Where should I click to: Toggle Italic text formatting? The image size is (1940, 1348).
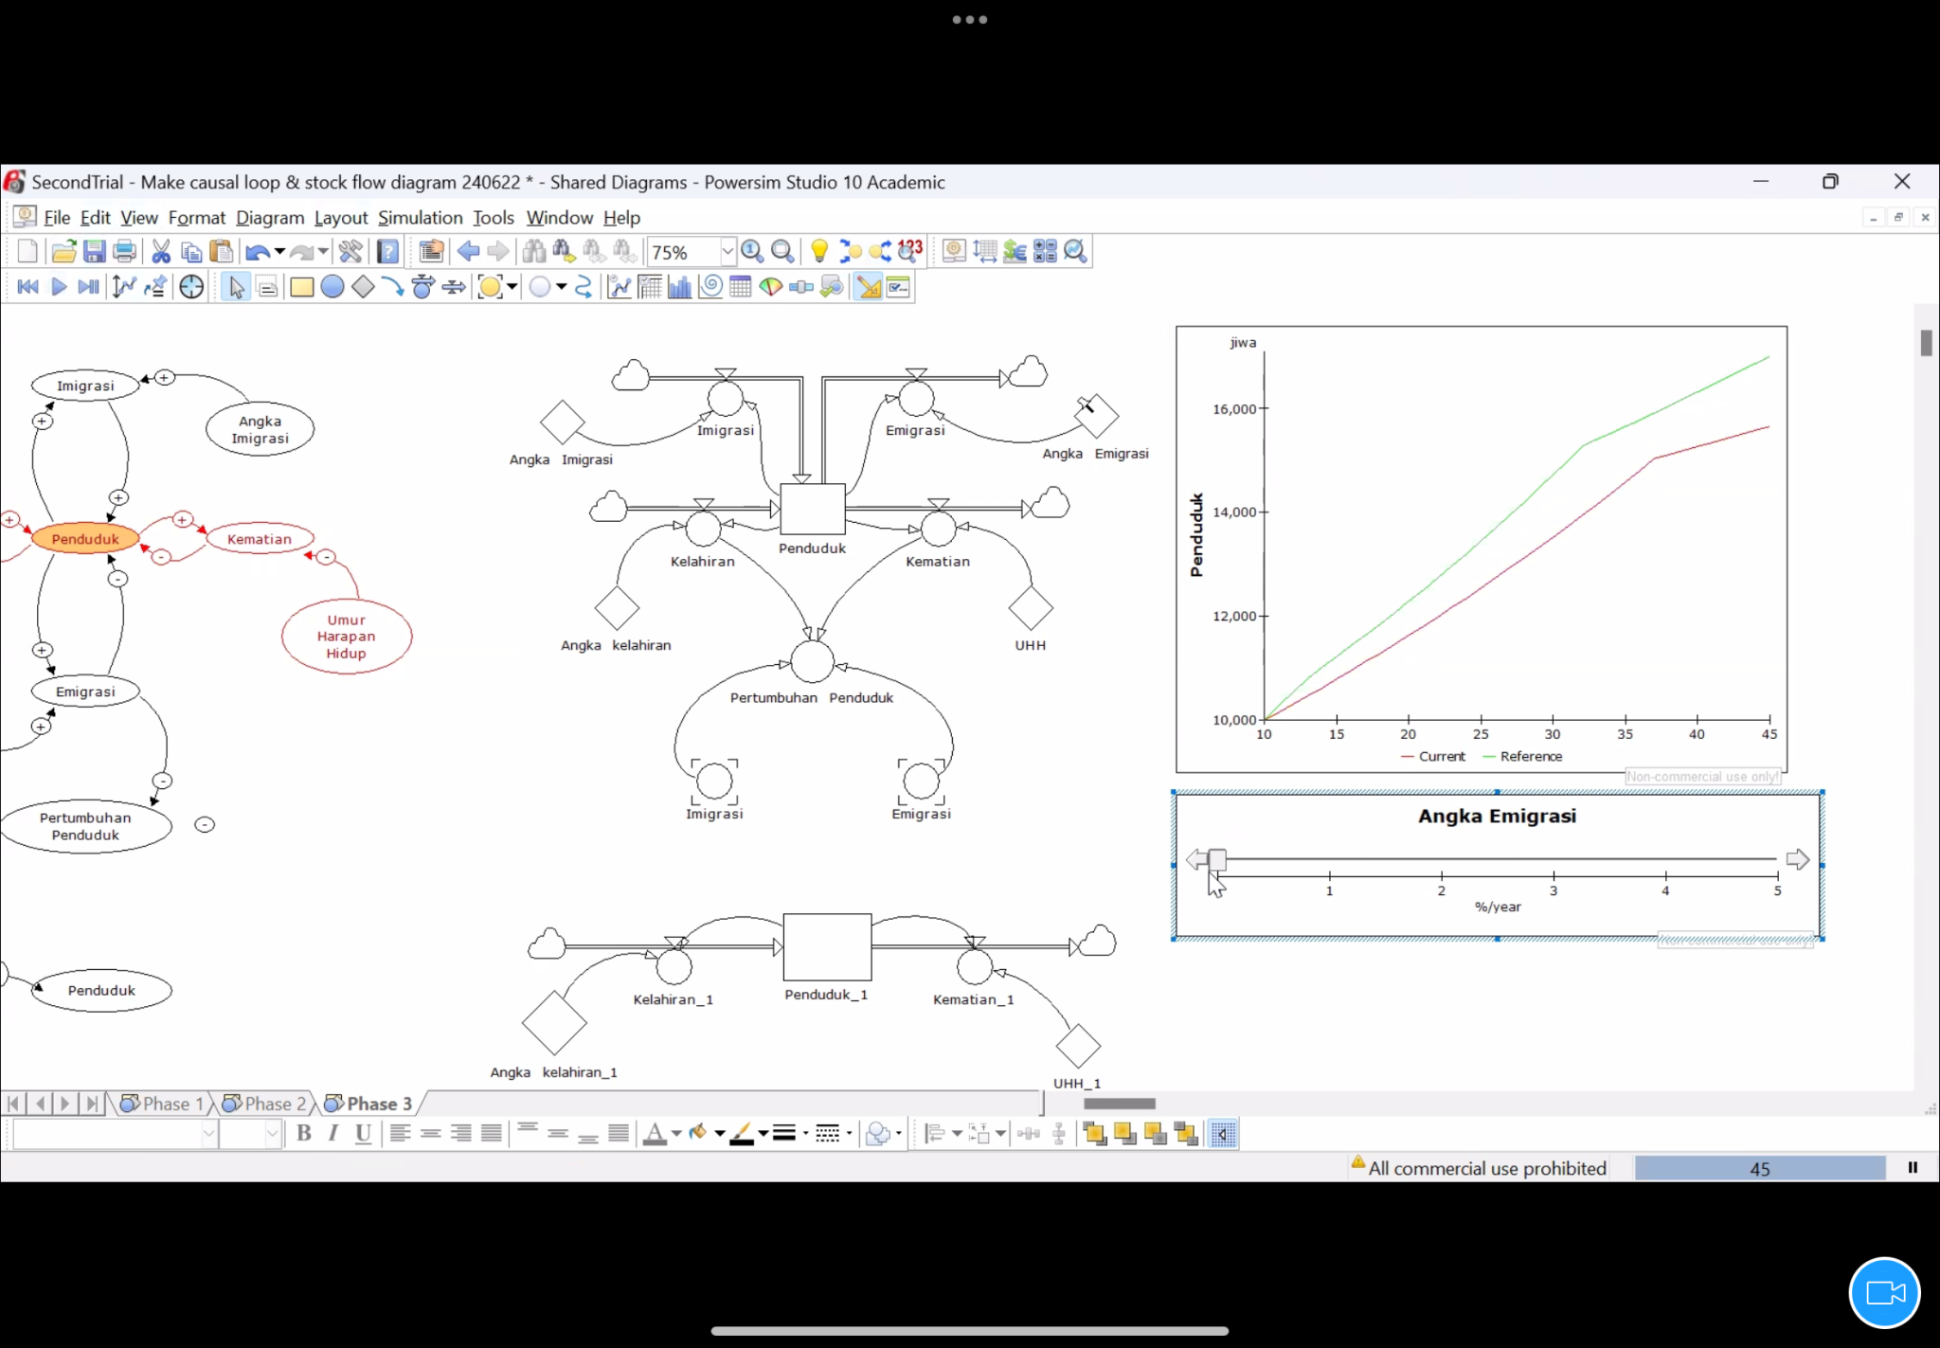point(332,1134)
